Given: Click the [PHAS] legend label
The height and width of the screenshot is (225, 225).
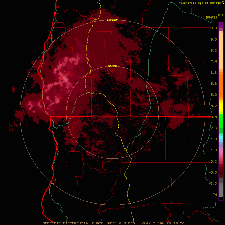Looking at the screenshot, I should pos(211,17).
